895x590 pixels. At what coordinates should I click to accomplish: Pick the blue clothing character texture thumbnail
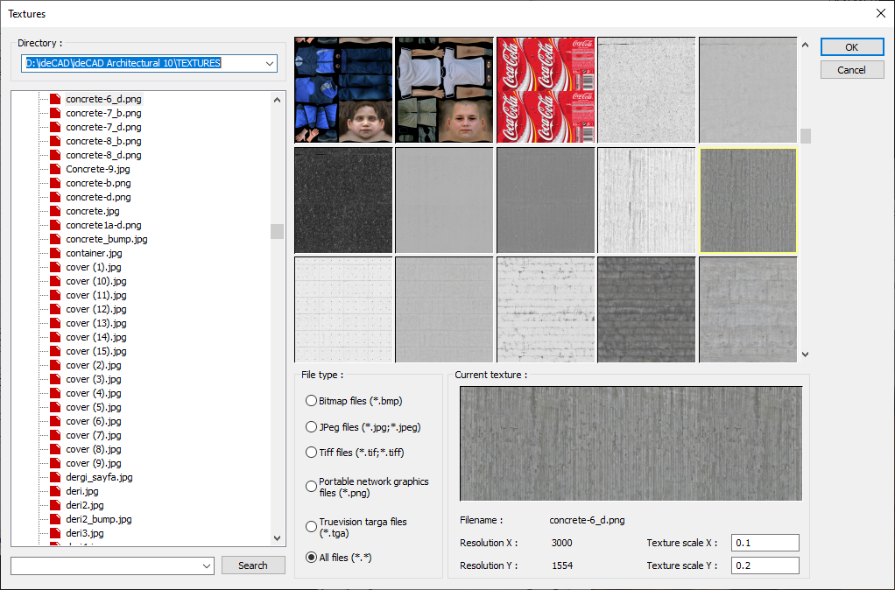coord(343,90)
